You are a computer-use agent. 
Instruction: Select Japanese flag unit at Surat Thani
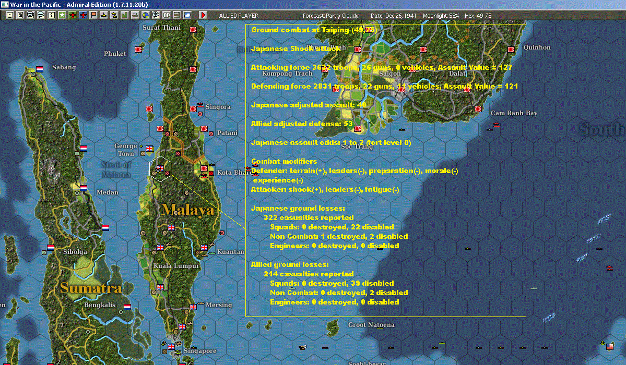(193, 30)
